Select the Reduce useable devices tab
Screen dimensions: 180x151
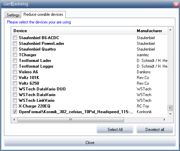[x=43, y=14]
